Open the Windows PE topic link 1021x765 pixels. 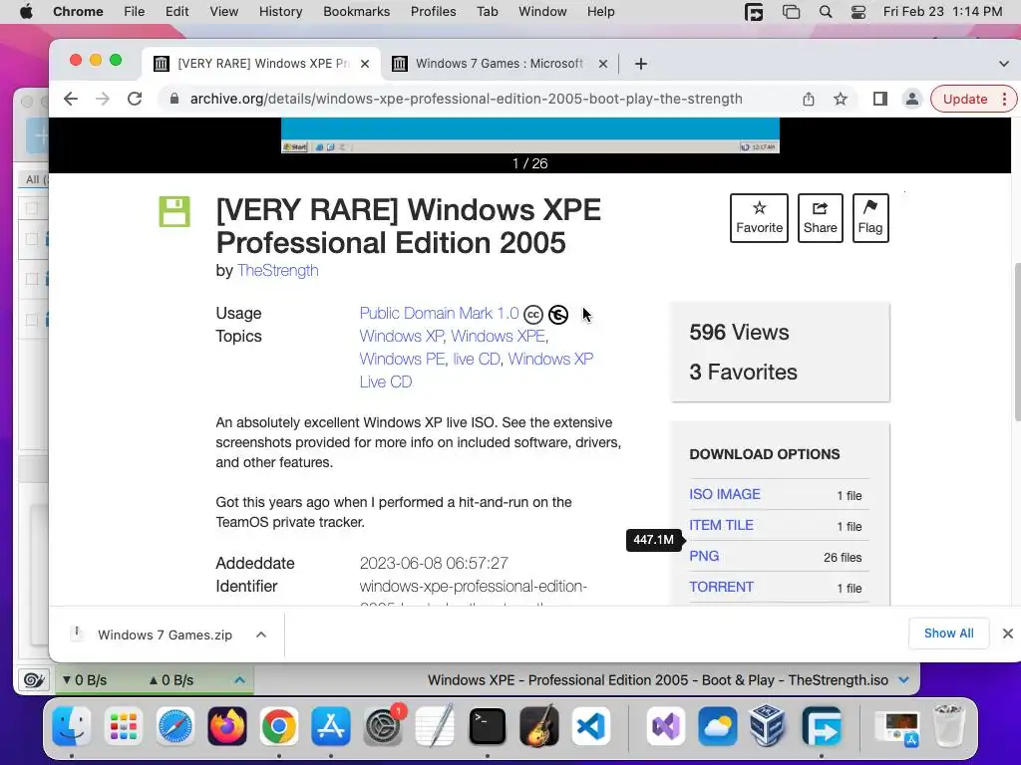coord(403,359)
